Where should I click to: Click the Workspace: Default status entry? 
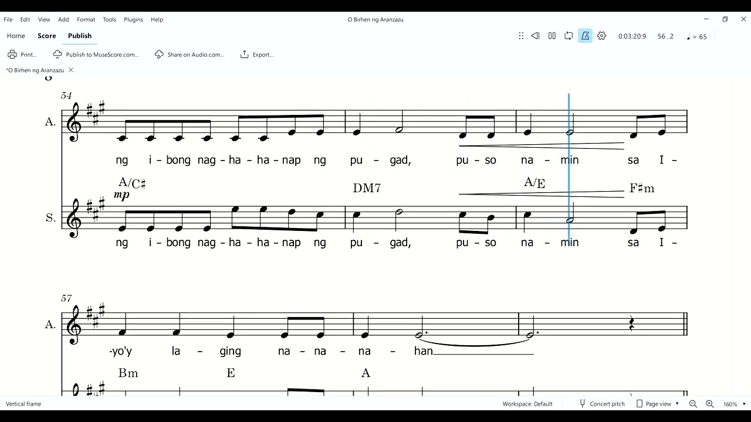coord(527,404)
